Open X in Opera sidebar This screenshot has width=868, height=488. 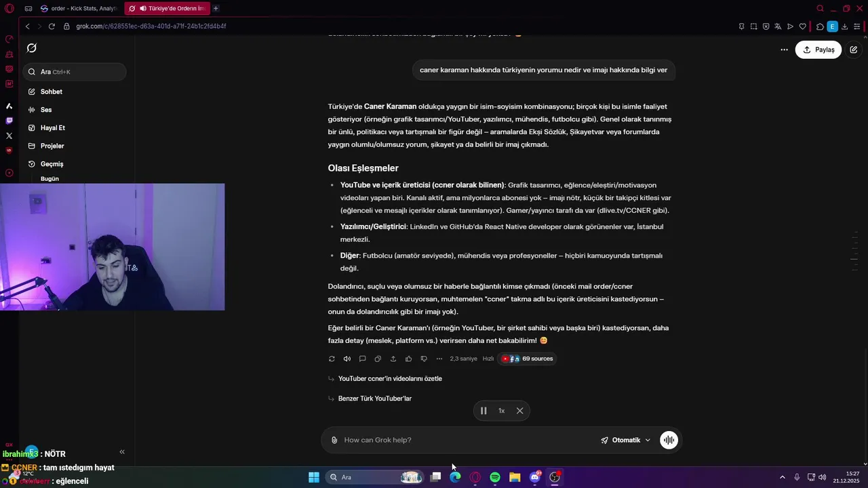tap(9, 136)
